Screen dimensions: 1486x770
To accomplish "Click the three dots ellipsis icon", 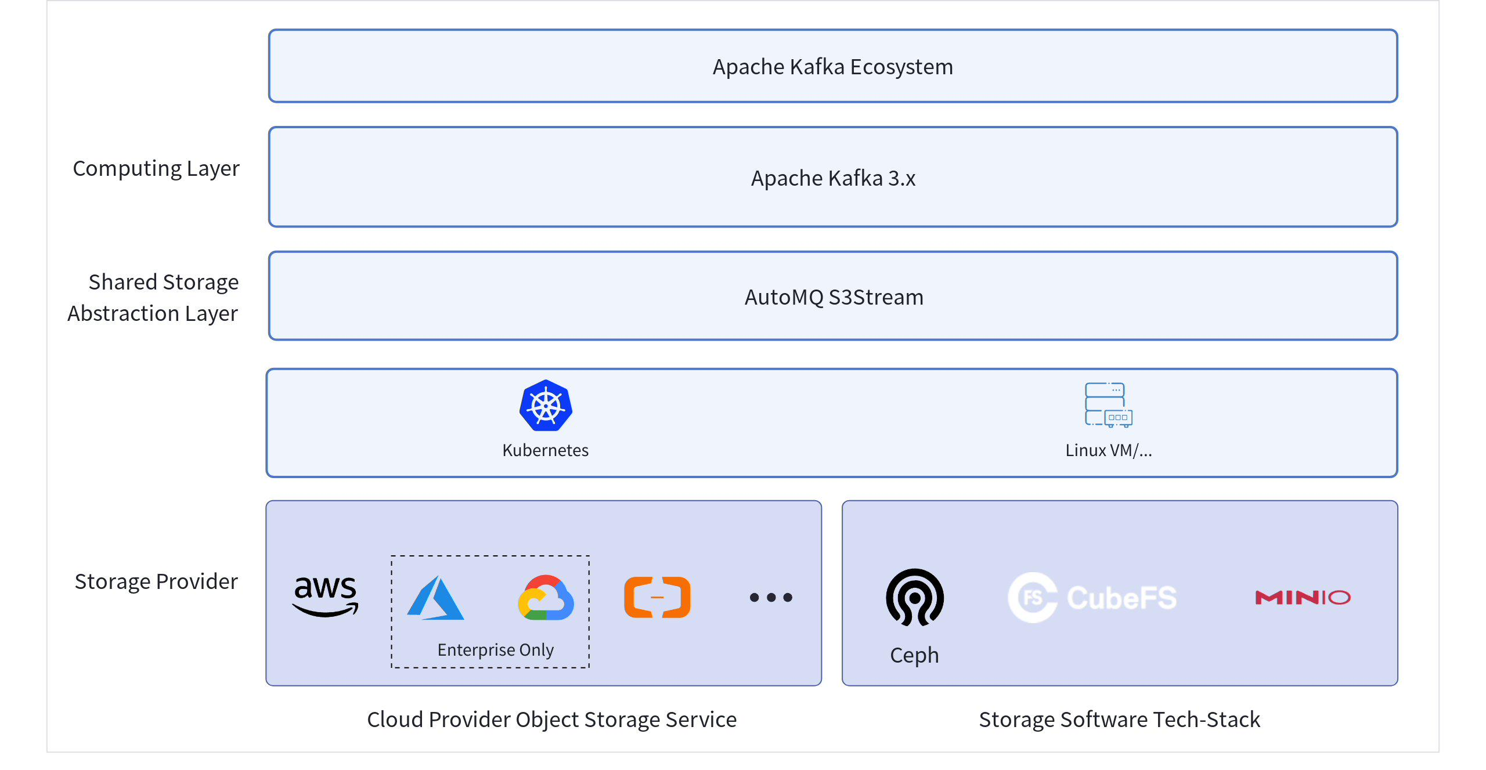I will point(771,597).
